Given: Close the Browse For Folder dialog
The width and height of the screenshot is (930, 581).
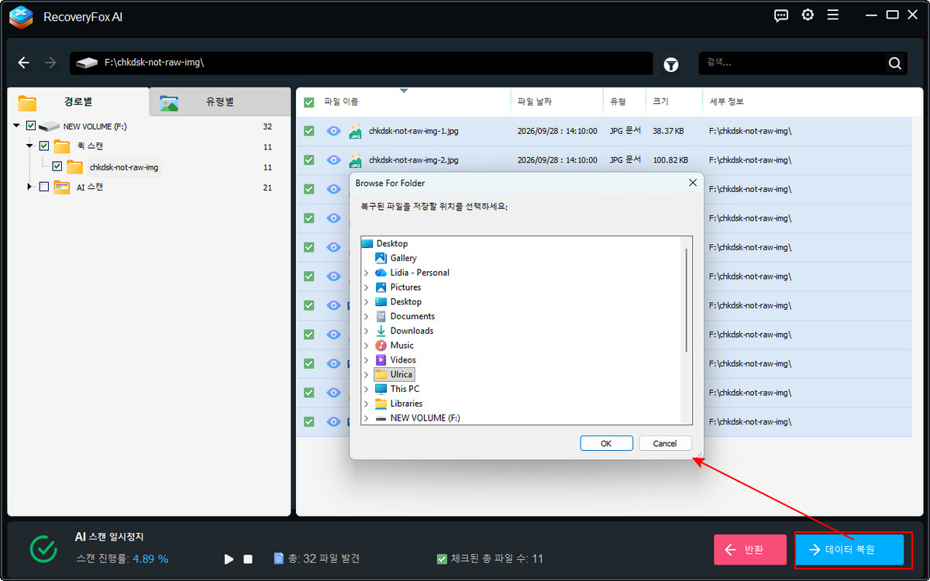Looking at the screenshot, I should (x=692, y=183).
